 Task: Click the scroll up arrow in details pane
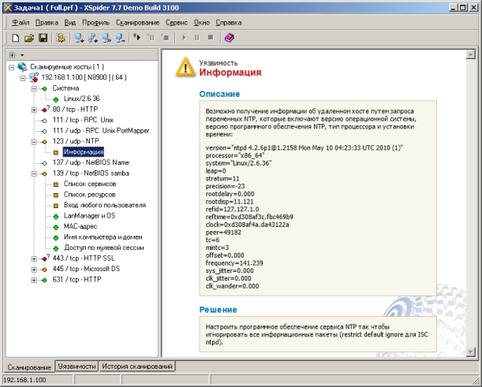coord(471,54)
